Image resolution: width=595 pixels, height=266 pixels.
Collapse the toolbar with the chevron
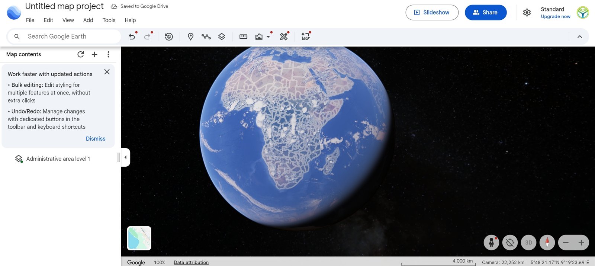[579, 36]
